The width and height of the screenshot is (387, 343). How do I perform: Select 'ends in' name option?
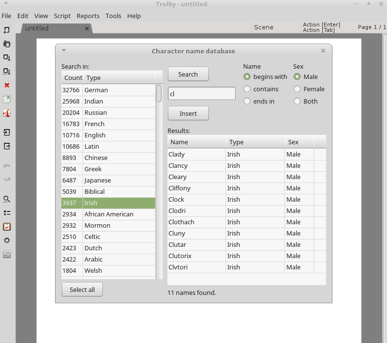259,102
